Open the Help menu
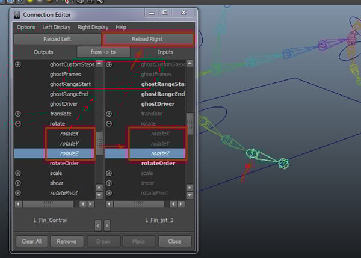This screenshot has height=258, width=361. point(121,27)
